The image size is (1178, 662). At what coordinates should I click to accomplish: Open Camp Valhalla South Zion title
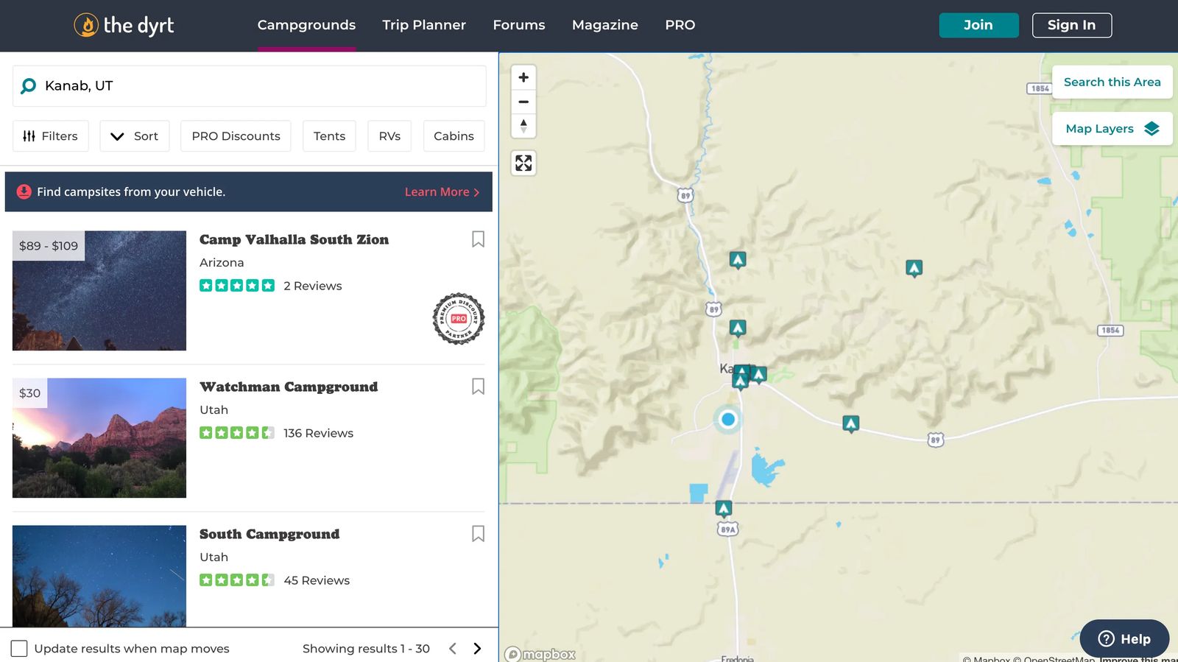click(x=294, y=239)
